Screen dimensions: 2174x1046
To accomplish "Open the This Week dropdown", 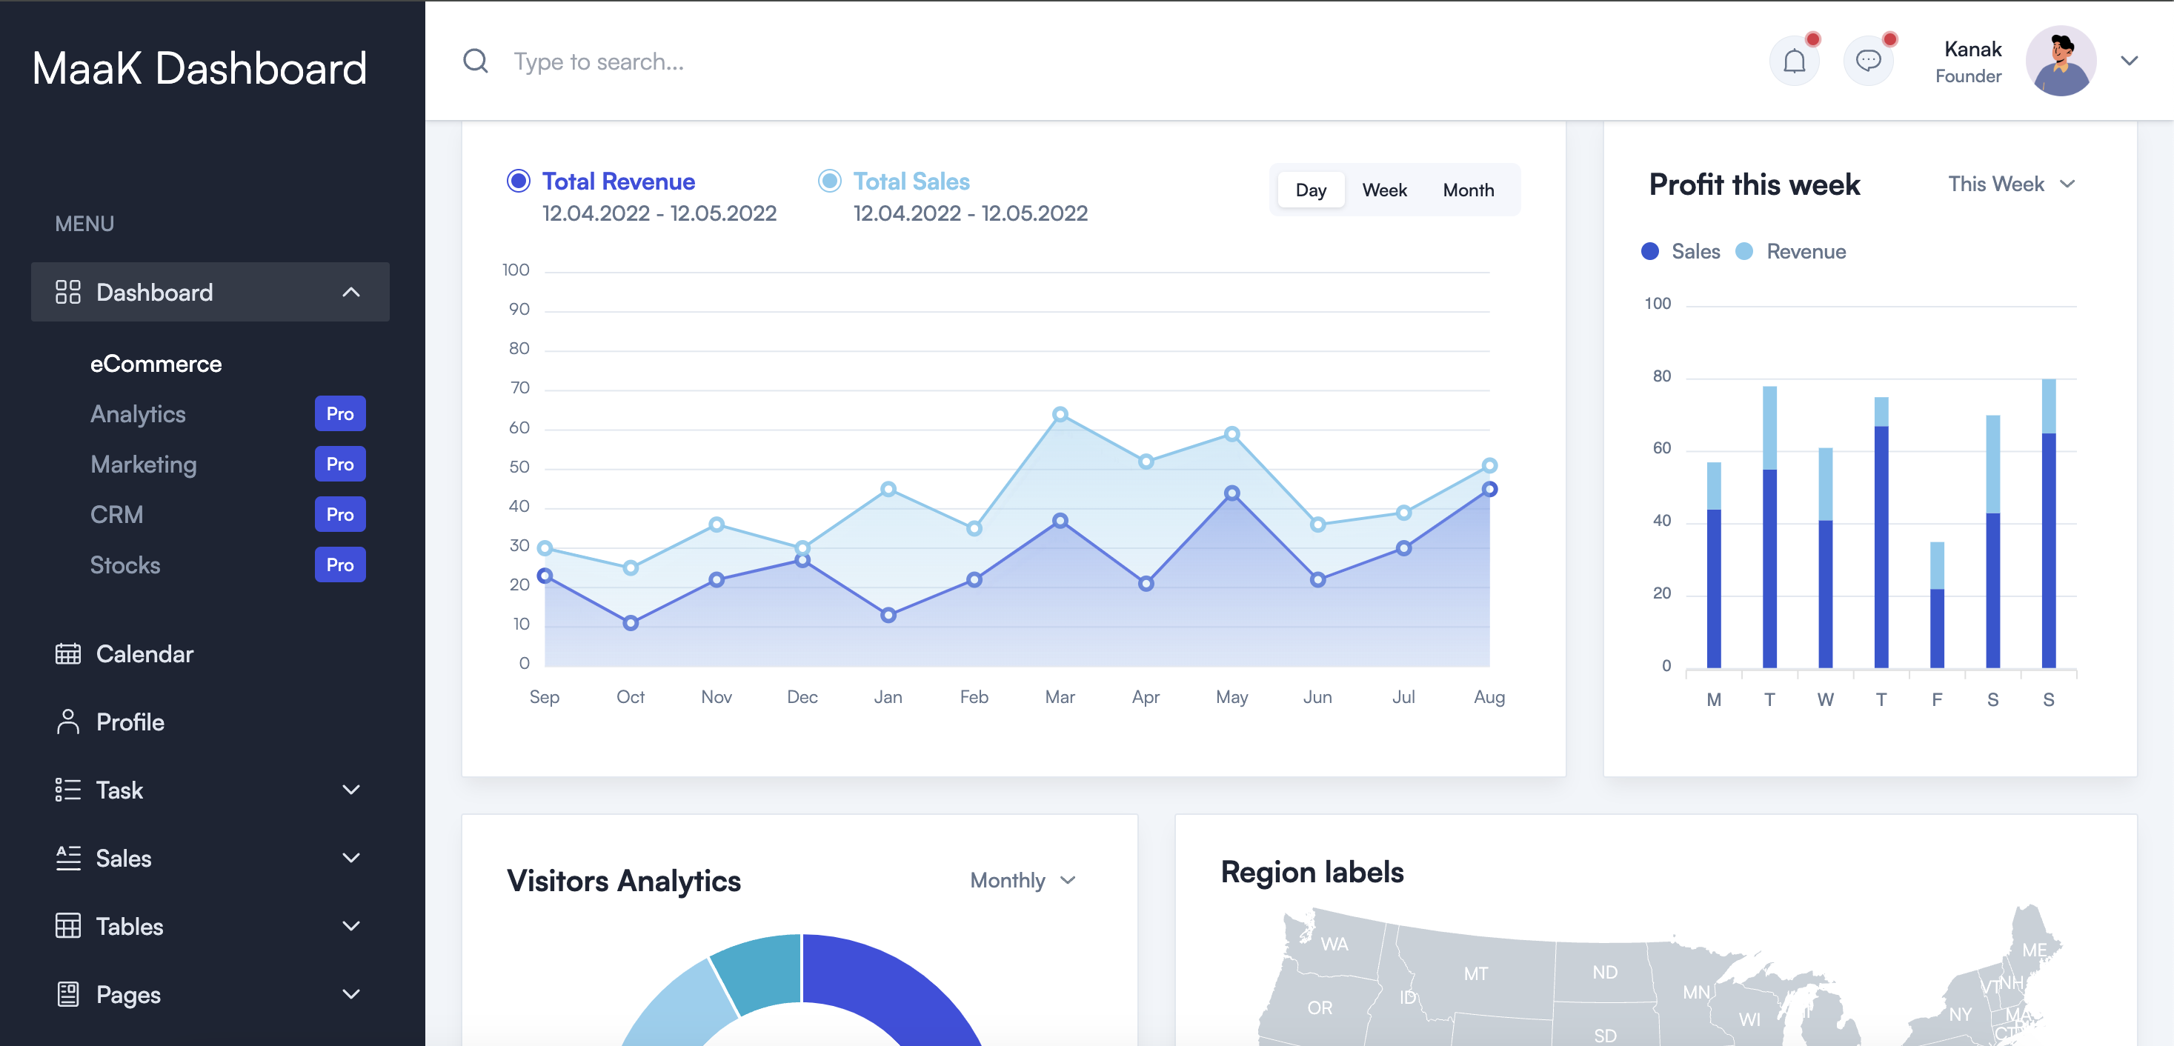I will [x=2010, y=184].
